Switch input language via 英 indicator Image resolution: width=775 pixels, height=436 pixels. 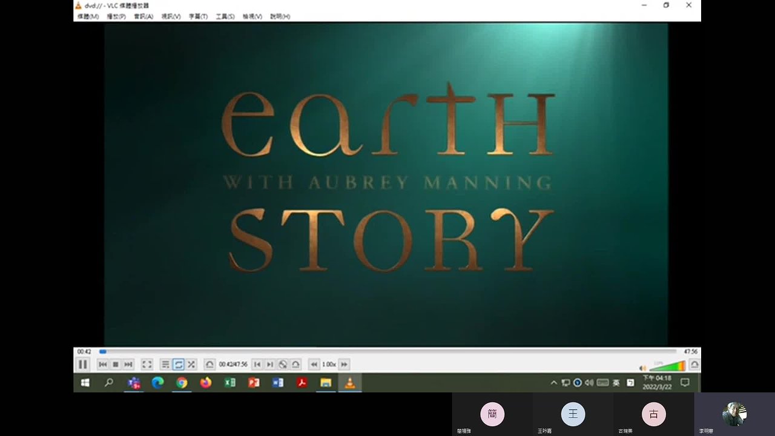pyautogui.click(x=616, y=383)
